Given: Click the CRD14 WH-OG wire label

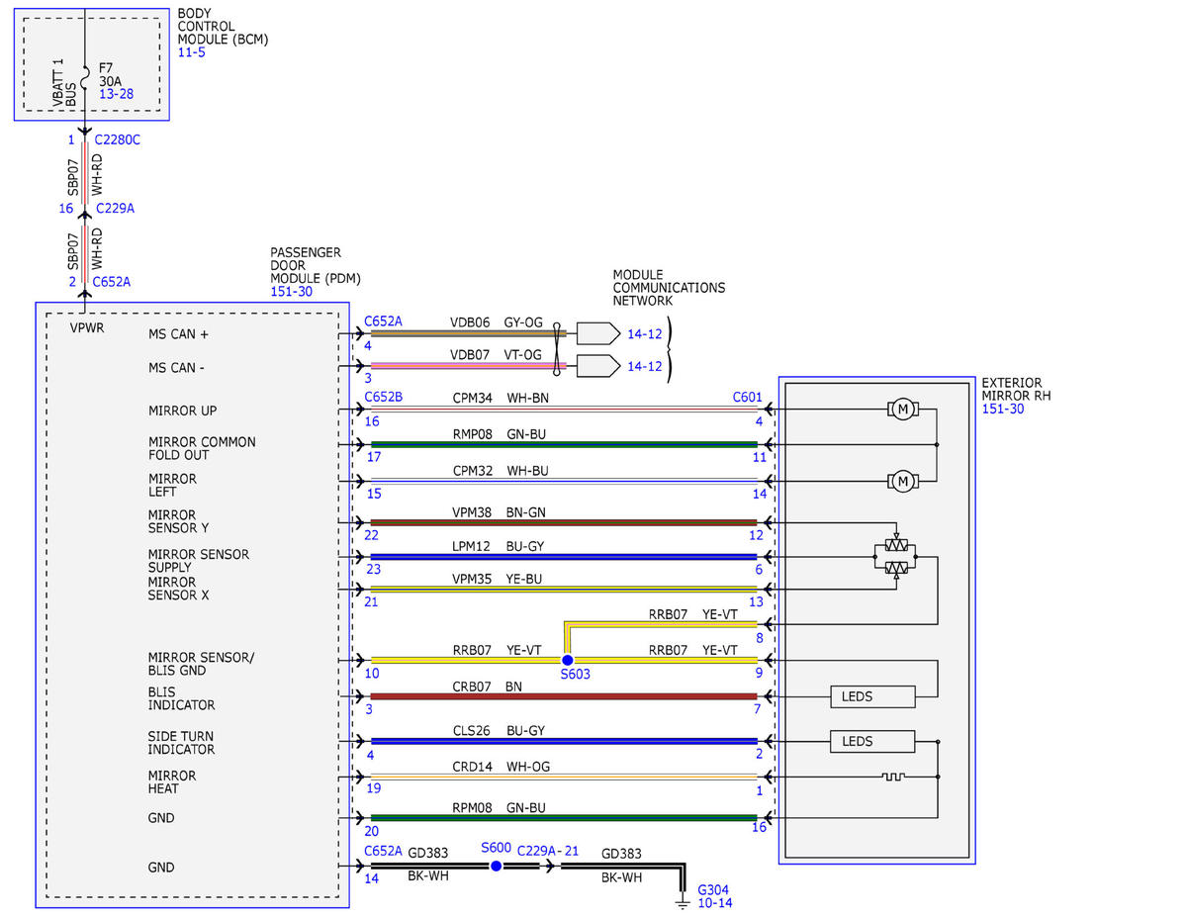Looking at the screenshot, I should tap(501, 767).
